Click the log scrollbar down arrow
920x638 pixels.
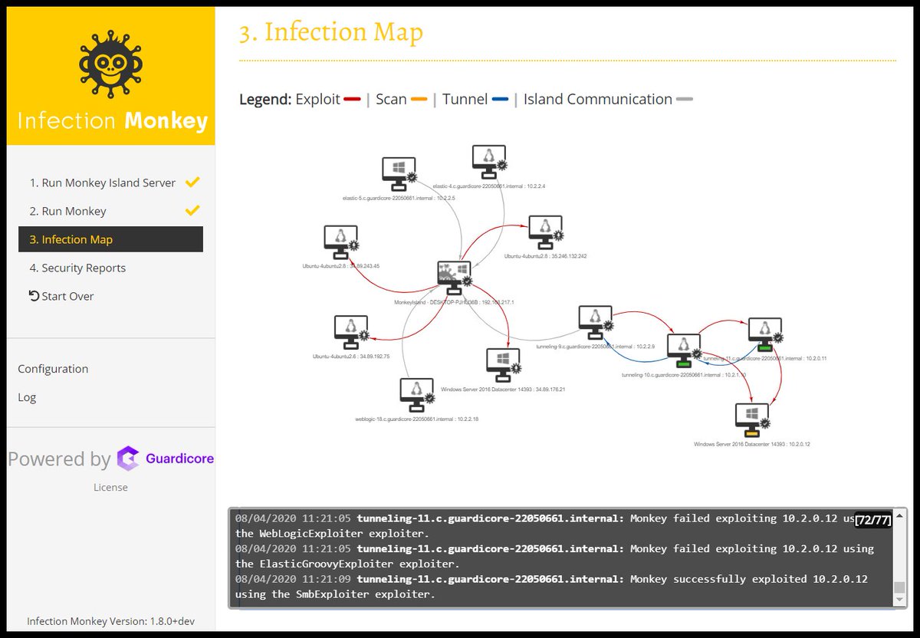(x=899, y=601)
